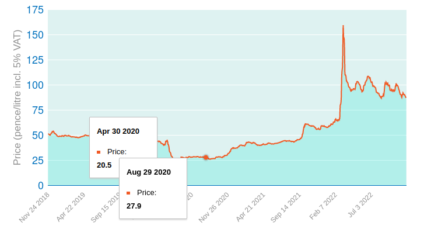Click the Jul 3 2022 x-axis label

pyautogui.click(x=362, y=206)
